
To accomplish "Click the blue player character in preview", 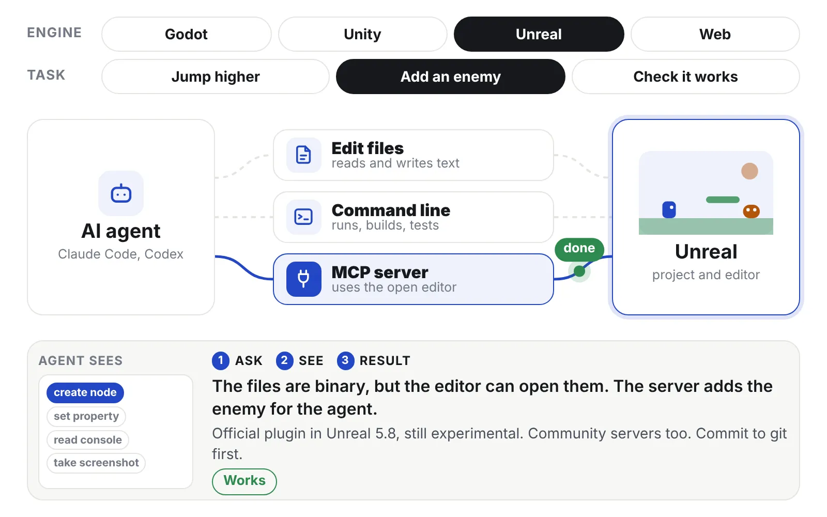I will point(669,210).
